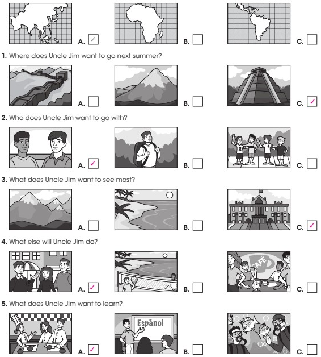Click the Great Wall picture

coord(40,86)
